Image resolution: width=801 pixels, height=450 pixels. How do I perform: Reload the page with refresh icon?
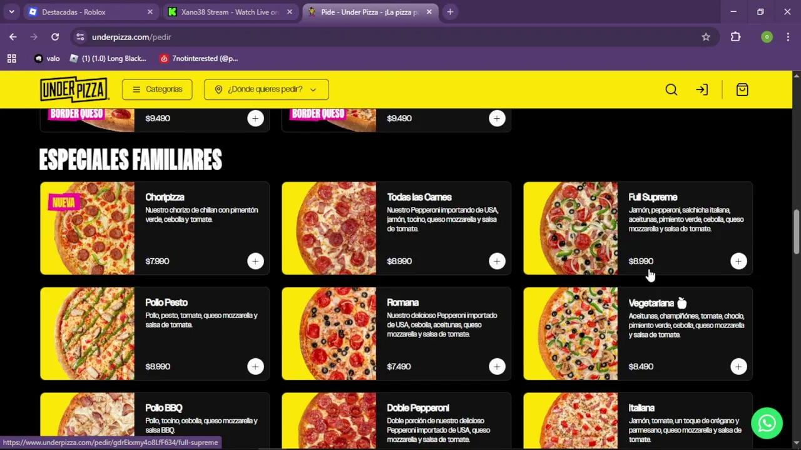55,37
